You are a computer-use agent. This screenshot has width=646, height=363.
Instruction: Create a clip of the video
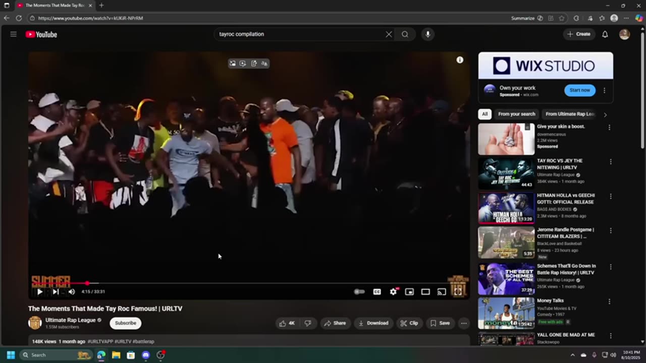coord(409,323)
